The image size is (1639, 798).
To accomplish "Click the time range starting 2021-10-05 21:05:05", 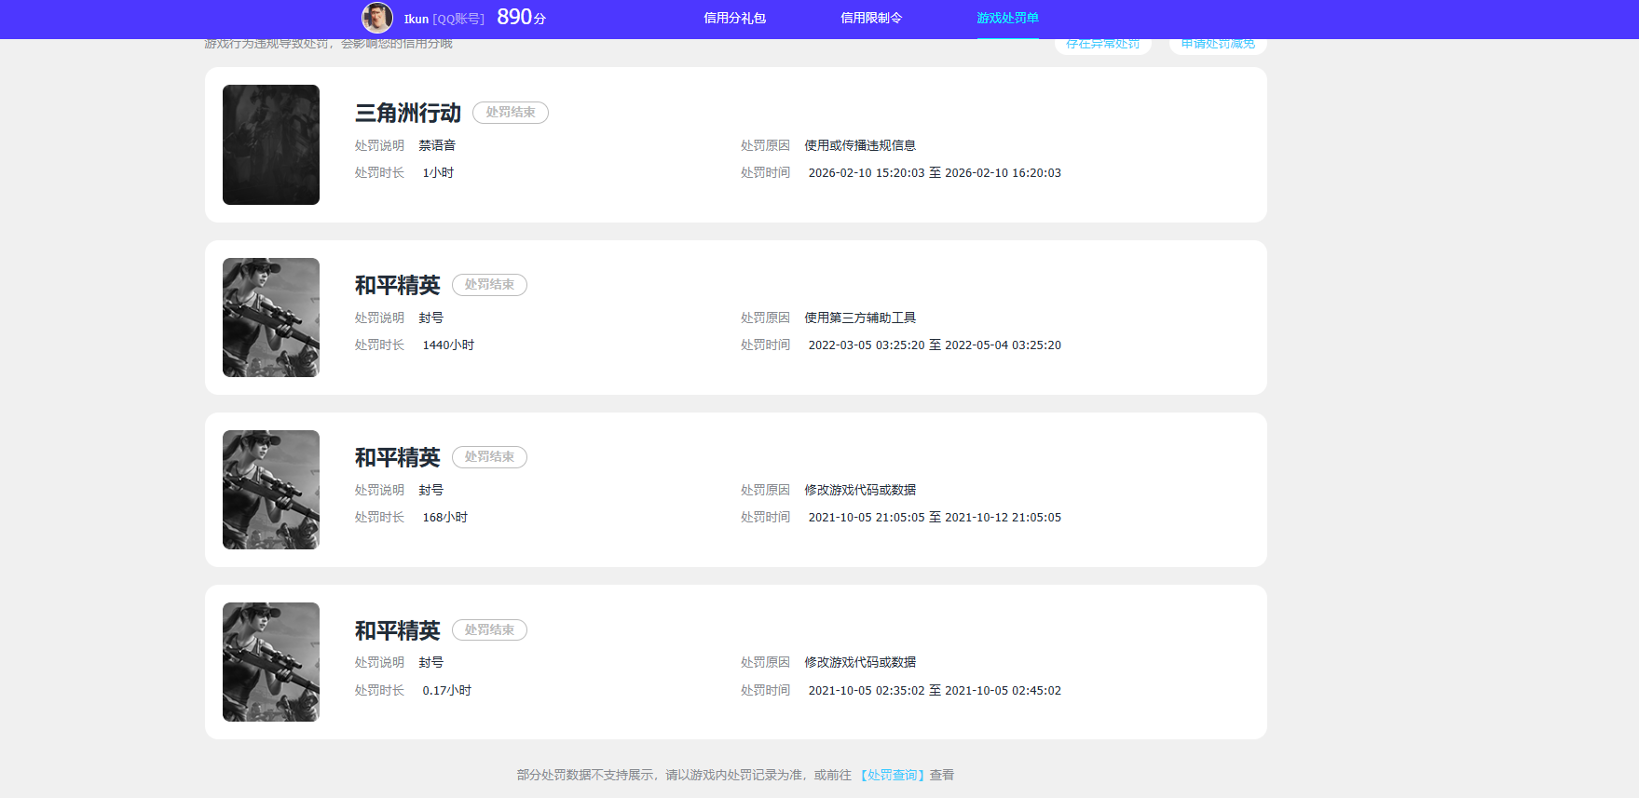I will (935, 517).
